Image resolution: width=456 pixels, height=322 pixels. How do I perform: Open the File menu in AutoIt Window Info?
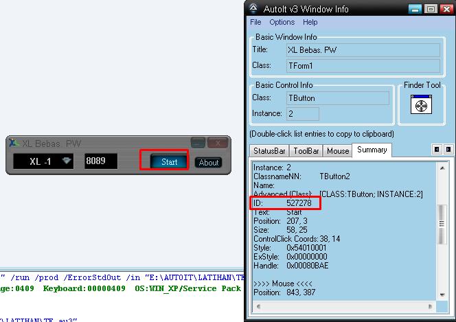coord(255,23)
